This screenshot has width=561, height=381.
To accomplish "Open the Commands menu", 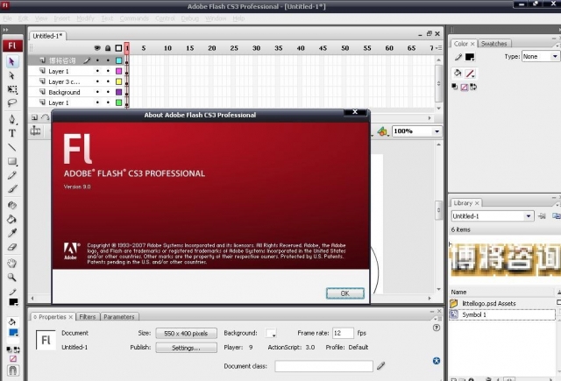I will [134, 18].
